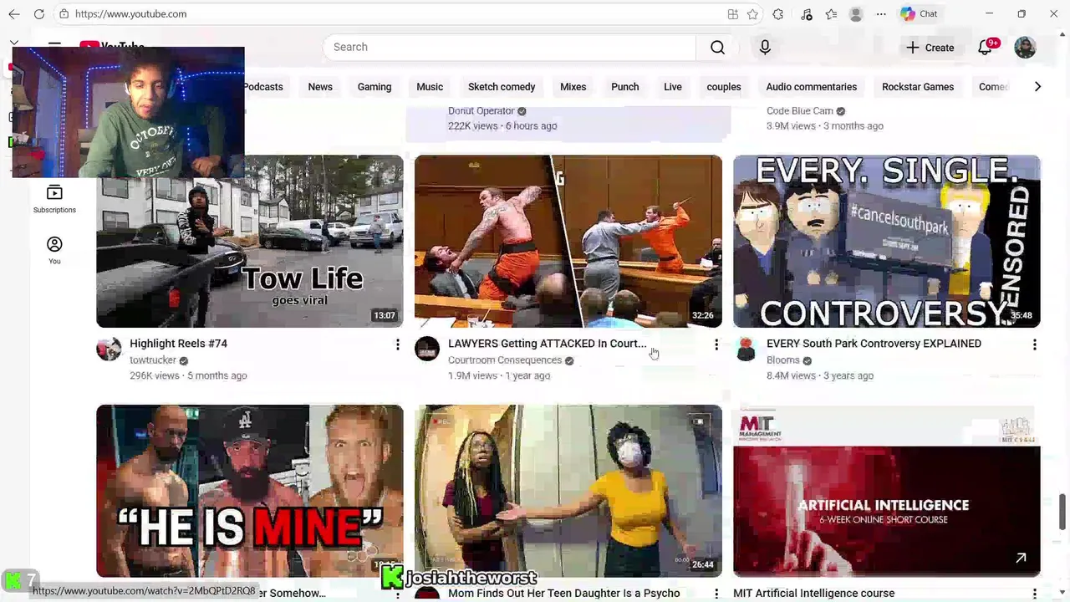Open MIT ad external link arrow
The image size is (1070, 602).
click(1021, 558)
